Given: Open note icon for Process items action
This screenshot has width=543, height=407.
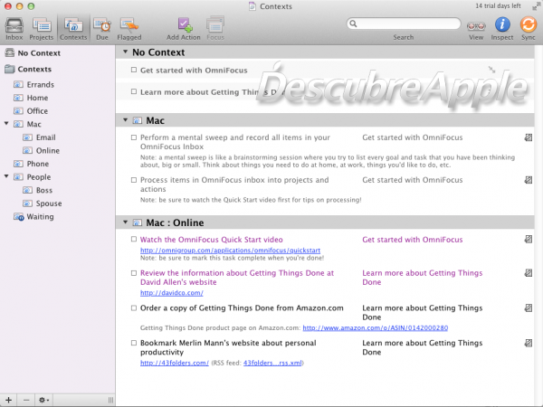Looking at the screenshot, I should pyautogui.click(x=529, y=180).
